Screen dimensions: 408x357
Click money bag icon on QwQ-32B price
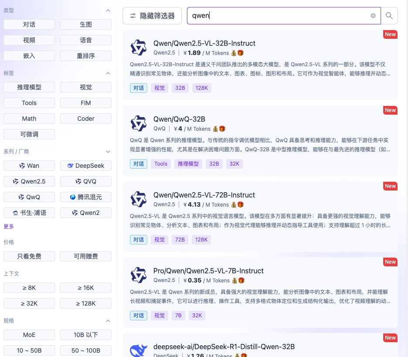pyautogui.click(x=215, y=129)
